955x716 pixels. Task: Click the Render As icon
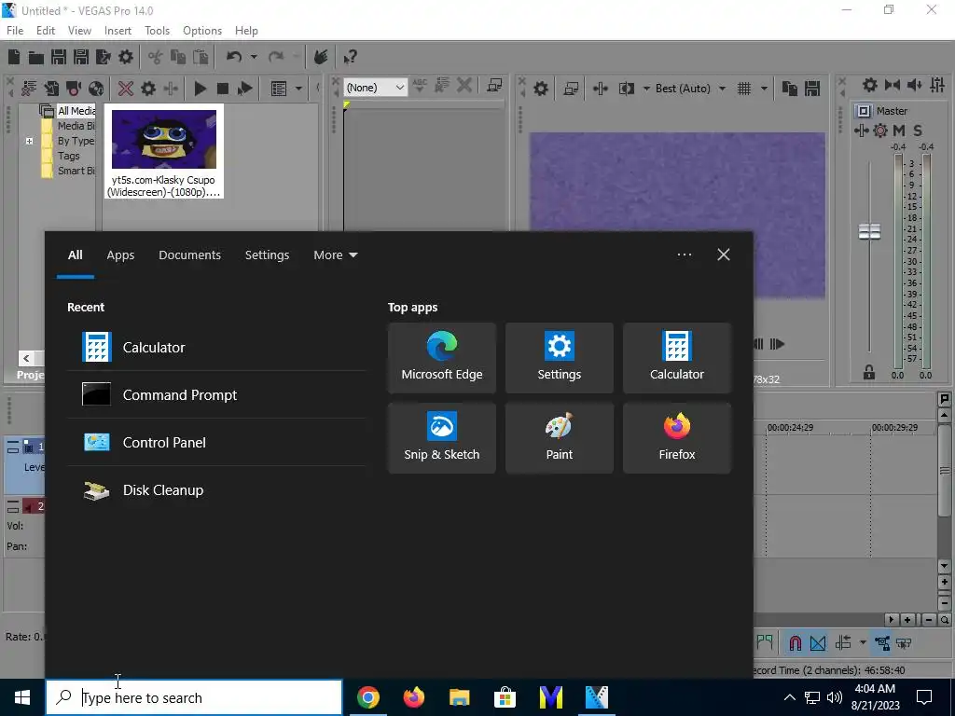click(104, 57)
